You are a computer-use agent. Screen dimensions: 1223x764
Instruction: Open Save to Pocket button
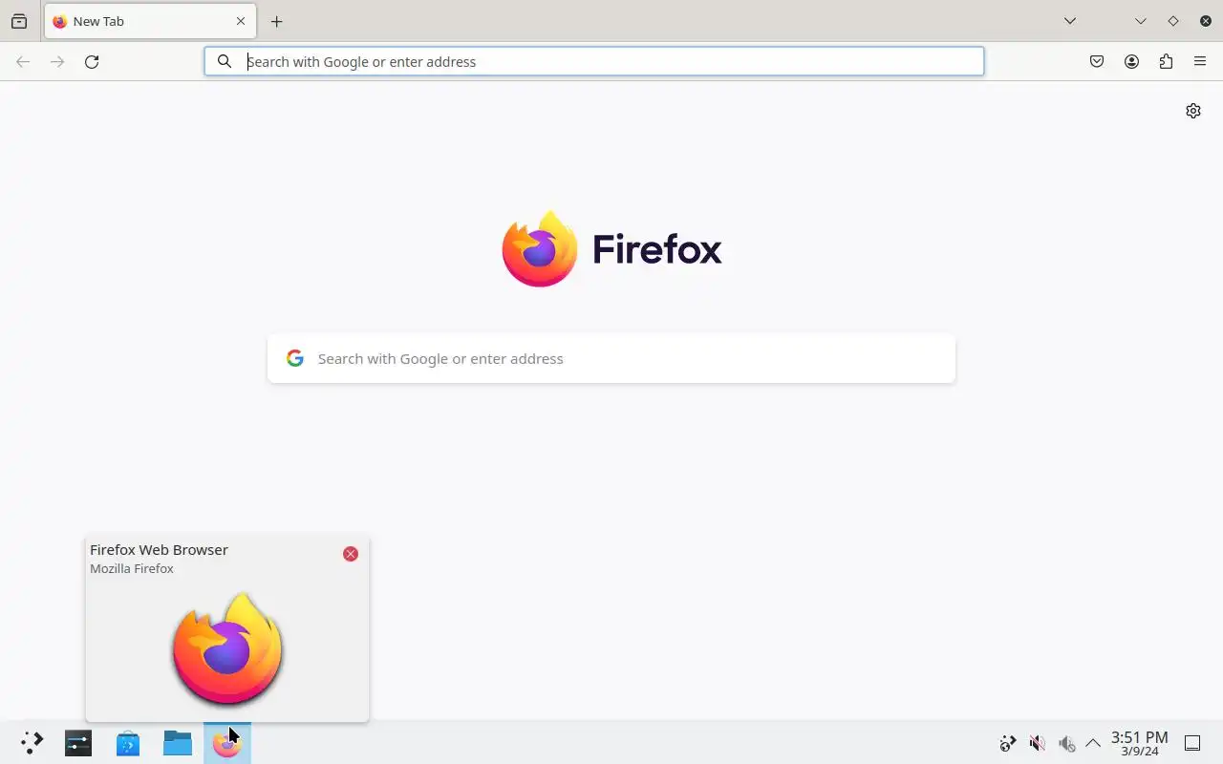point(1097,61)
